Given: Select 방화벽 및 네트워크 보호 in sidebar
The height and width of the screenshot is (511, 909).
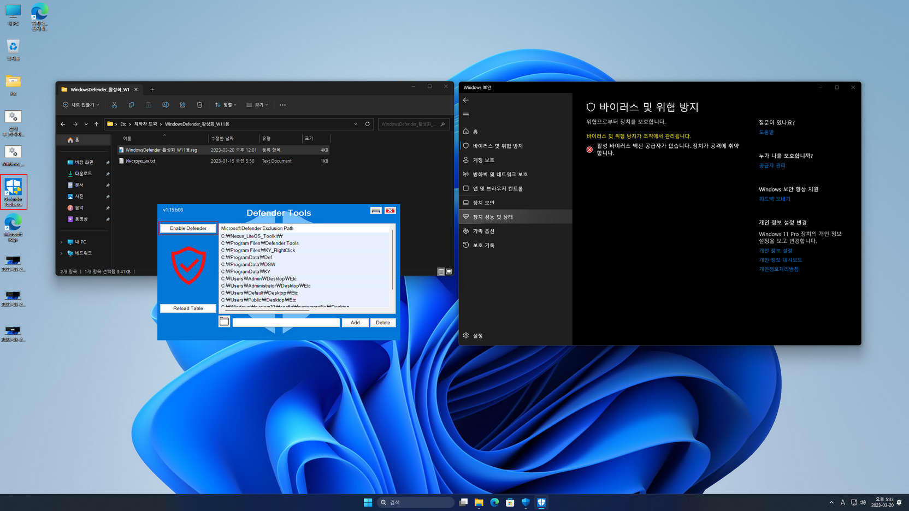Looking at the screenshot, I should click(x=516, y=174).
